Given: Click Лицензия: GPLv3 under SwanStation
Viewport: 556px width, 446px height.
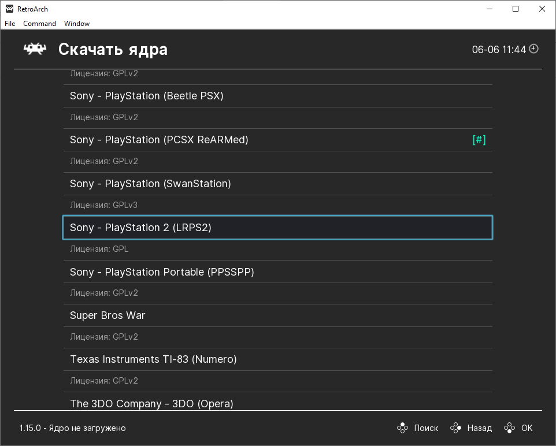Looking at the screenshot, I should pos(103,205).
